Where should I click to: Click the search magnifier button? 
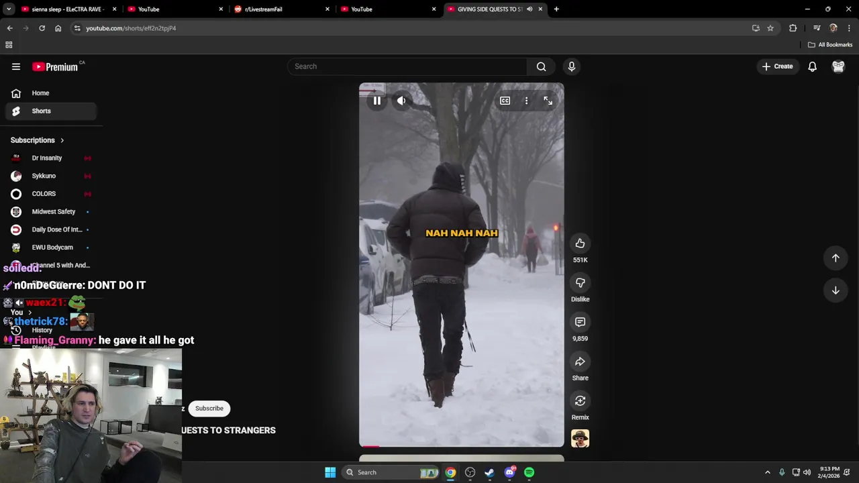pos(541,66)
